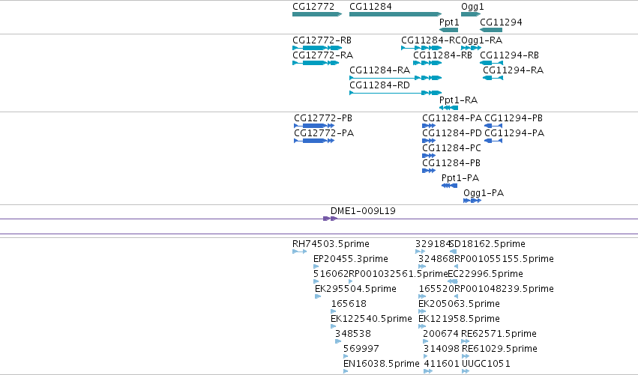This screenshot has height=375, width=638.
Task: Click feature 314098
Action: pos(426,357)
